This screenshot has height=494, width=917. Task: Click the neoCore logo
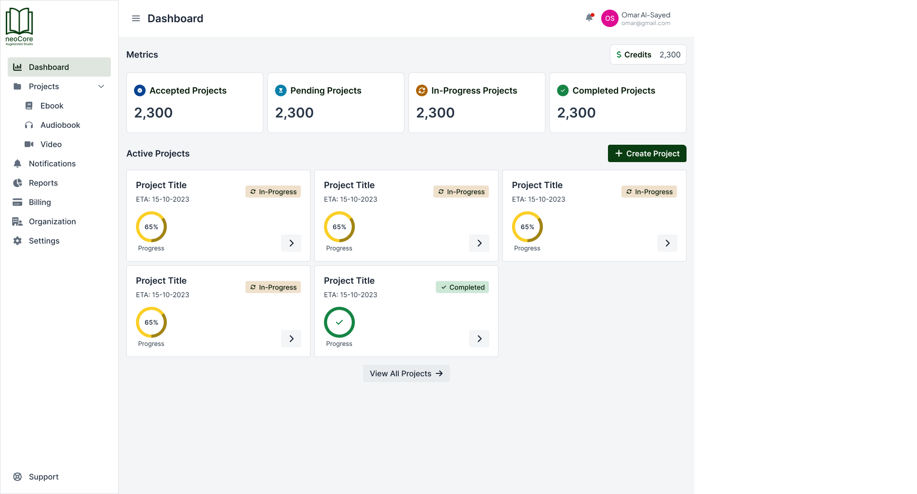[19, 27]
